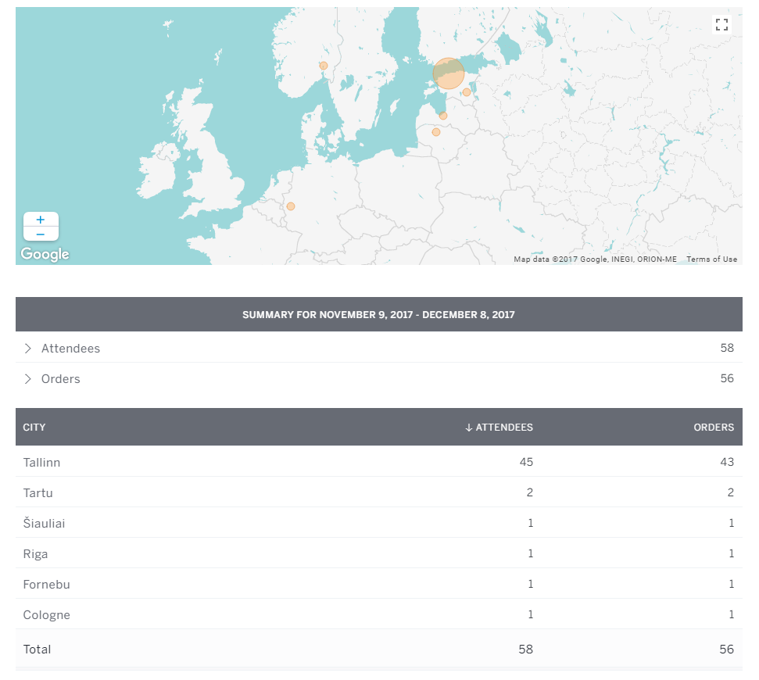Click the Tartu city row
759x680 pixels.
pyautogui.click(x=38, y=493)
